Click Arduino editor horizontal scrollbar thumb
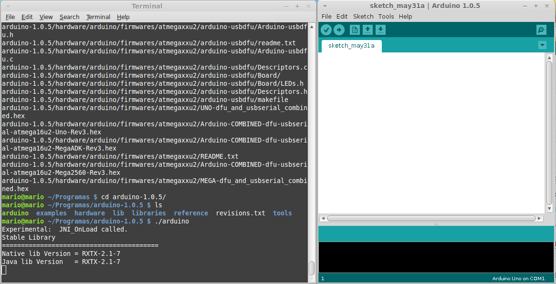Image resolution: width=556 pixels, height=284 pixels. click(x=431, y=218)
